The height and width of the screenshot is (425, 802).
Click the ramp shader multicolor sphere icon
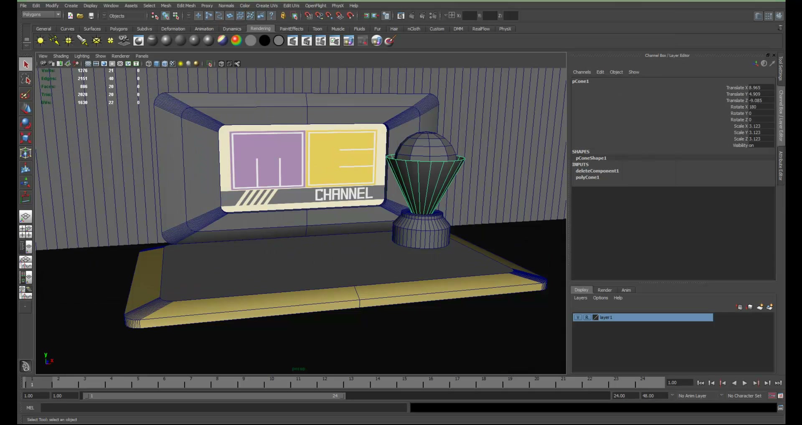[236, 40]
